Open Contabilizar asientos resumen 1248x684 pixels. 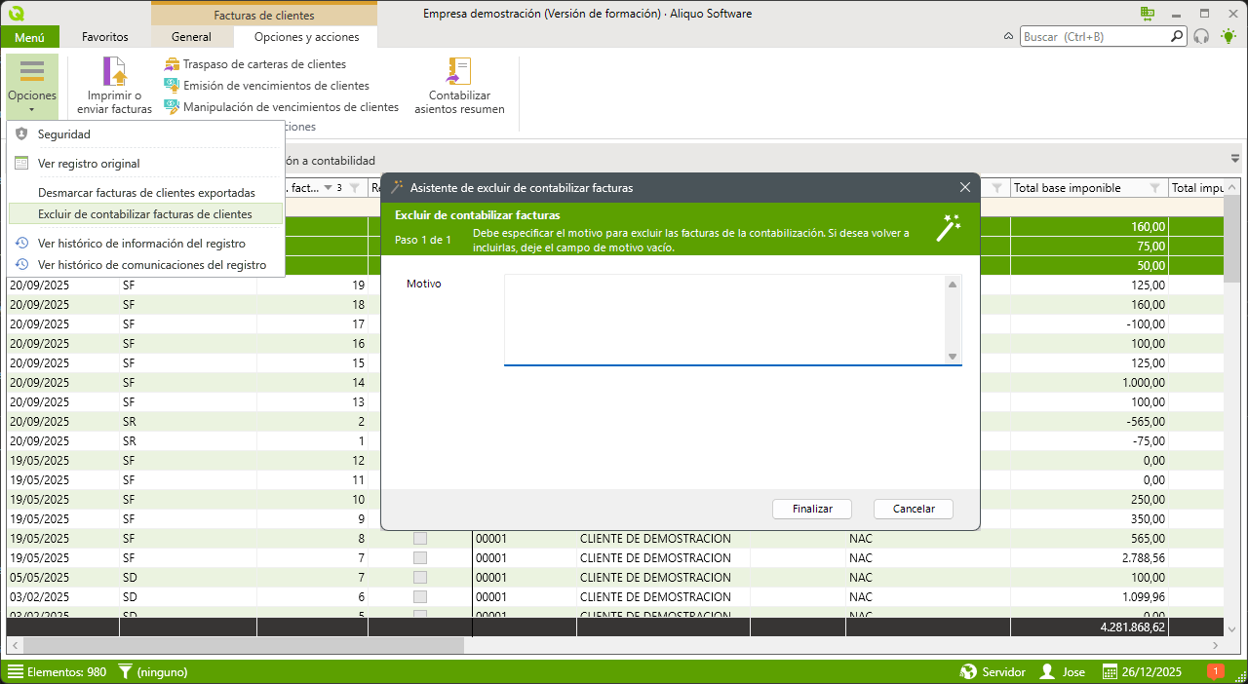(x=459, y=74)
